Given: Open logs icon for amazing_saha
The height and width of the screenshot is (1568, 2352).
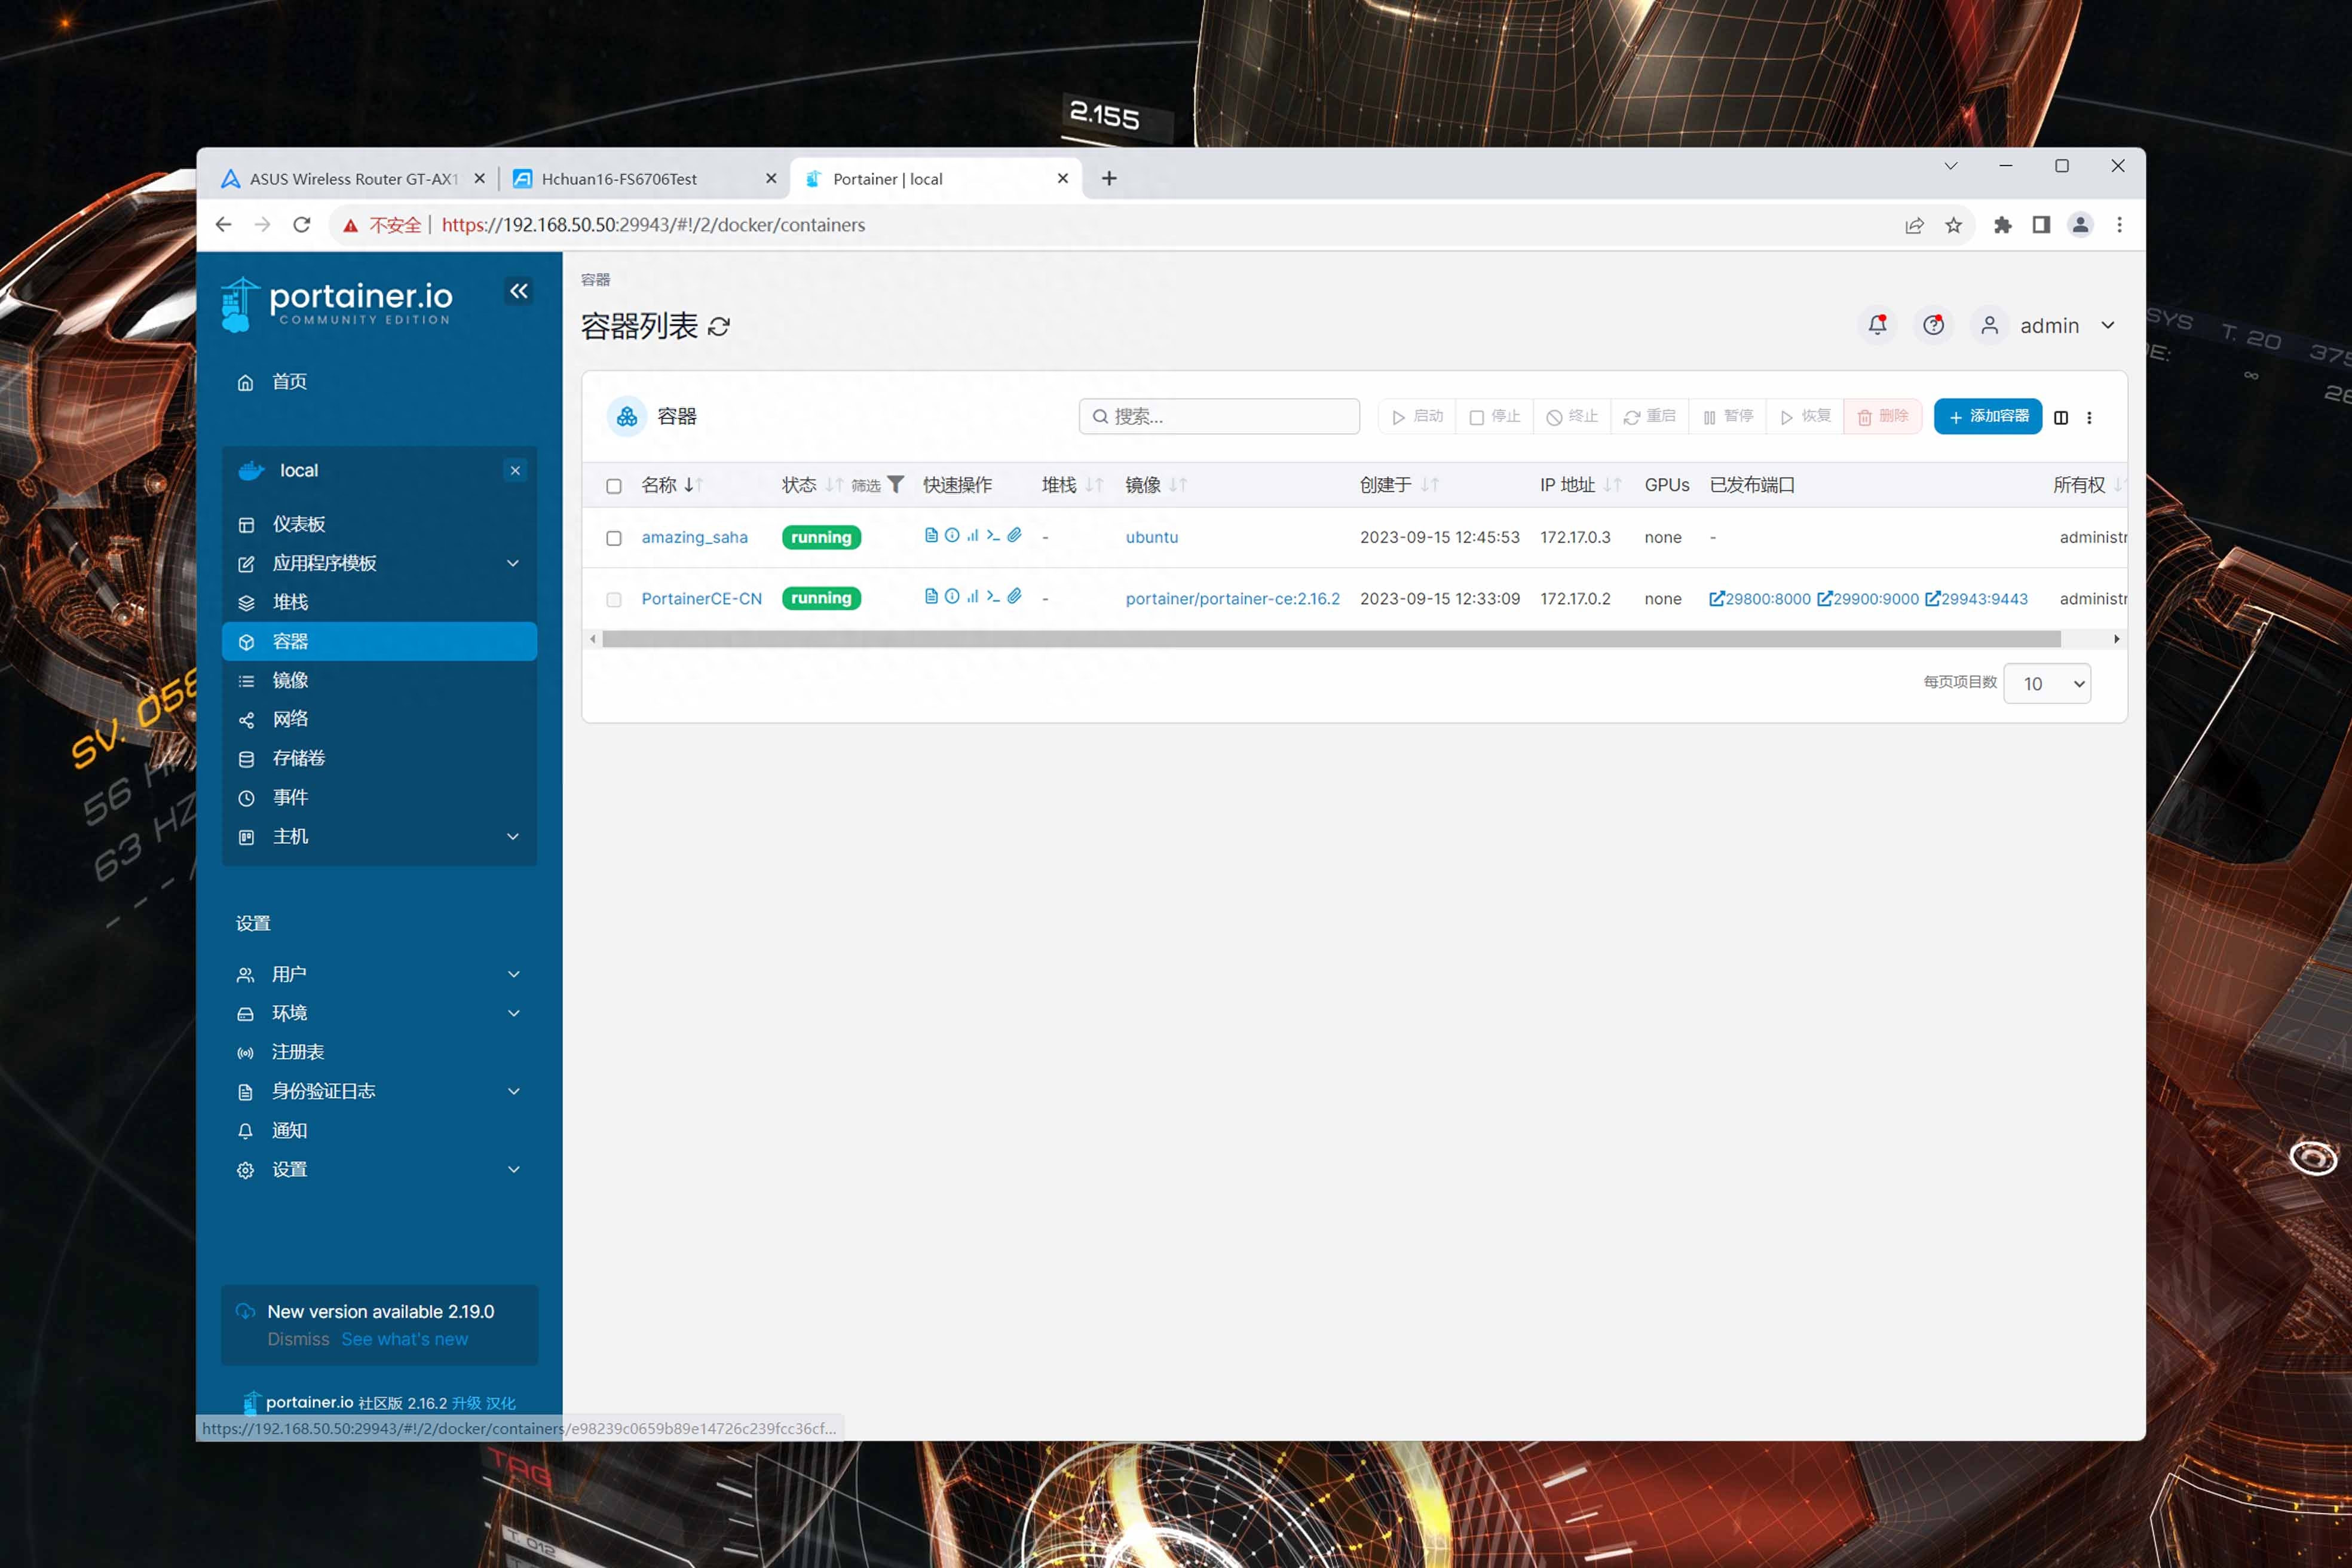Looking at the screenshot, I should coord(931,535).
